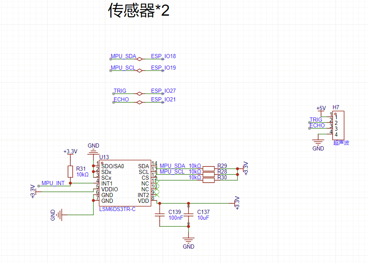The width and height of the screenshot is (368, 263).
Task: Click the MPU_INT net label
Action: [x=53, y=183]
